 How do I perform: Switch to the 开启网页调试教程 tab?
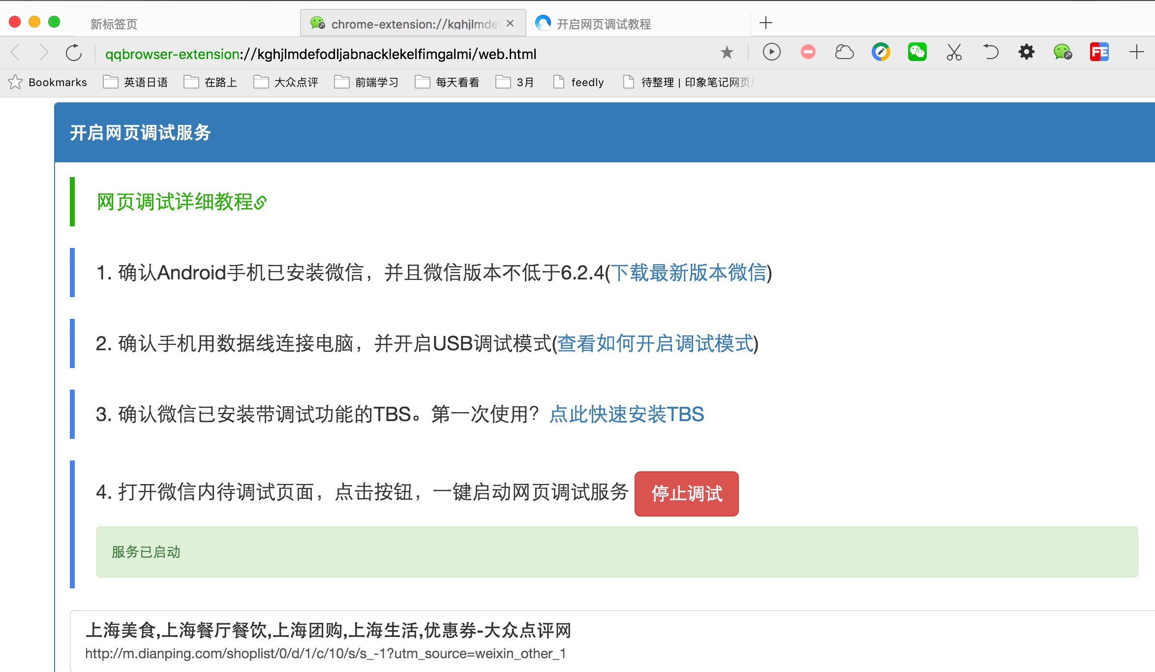603,24
